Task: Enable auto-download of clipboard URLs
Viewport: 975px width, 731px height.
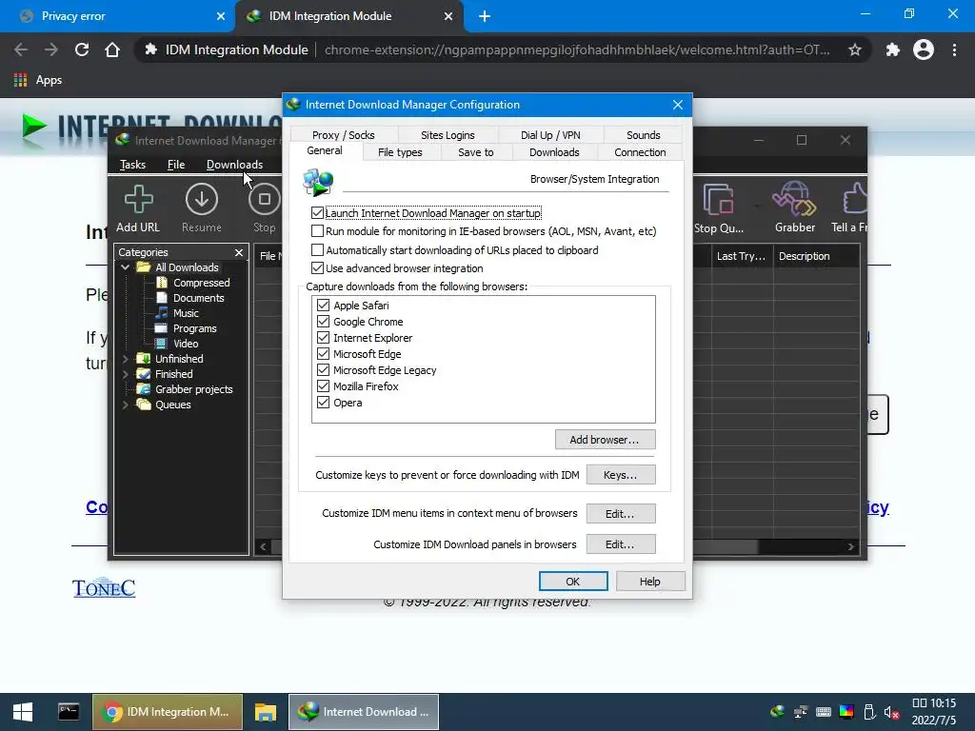Action: pyautogui.click(x=317, y=250)
